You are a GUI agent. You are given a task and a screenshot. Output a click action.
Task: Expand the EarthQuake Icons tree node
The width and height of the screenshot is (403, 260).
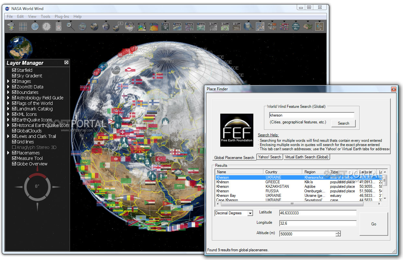pos(8,120)
